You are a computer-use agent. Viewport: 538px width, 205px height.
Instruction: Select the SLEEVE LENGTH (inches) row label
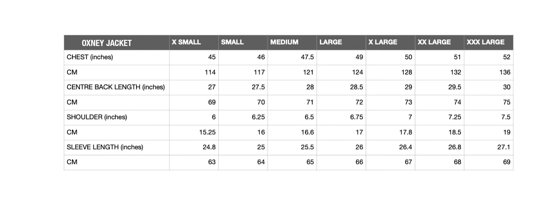[105, 147]
